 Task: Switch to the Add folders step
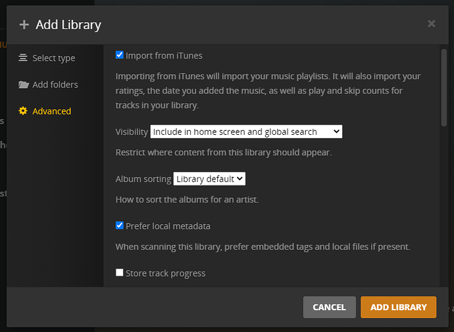click(x=56, y=85)
